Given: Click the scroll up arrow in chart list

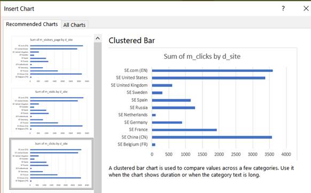Looking at the screenshot, I should point(98,38).
